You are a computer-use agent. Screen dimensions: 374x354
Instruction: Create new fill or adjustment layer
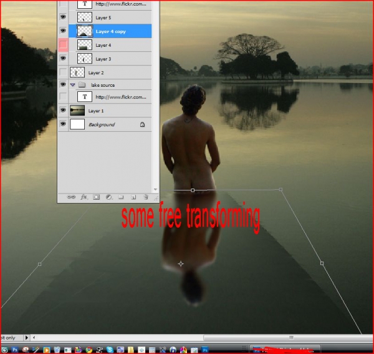click(x=108, y=197)
